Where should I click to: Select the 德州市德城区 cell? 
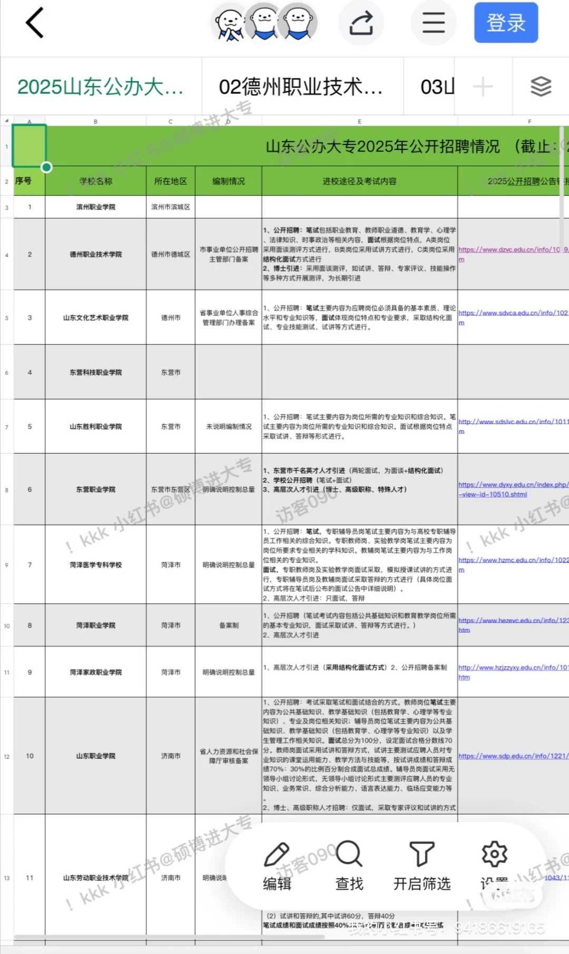(170, 254)
